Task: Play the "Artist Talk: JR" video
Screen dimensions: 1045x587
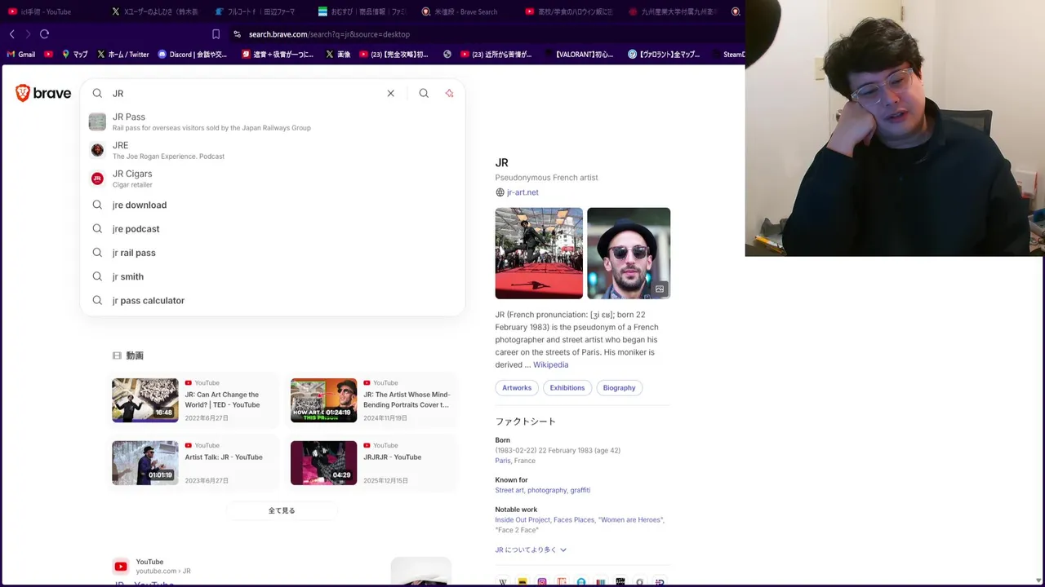Action: point(195,463)
